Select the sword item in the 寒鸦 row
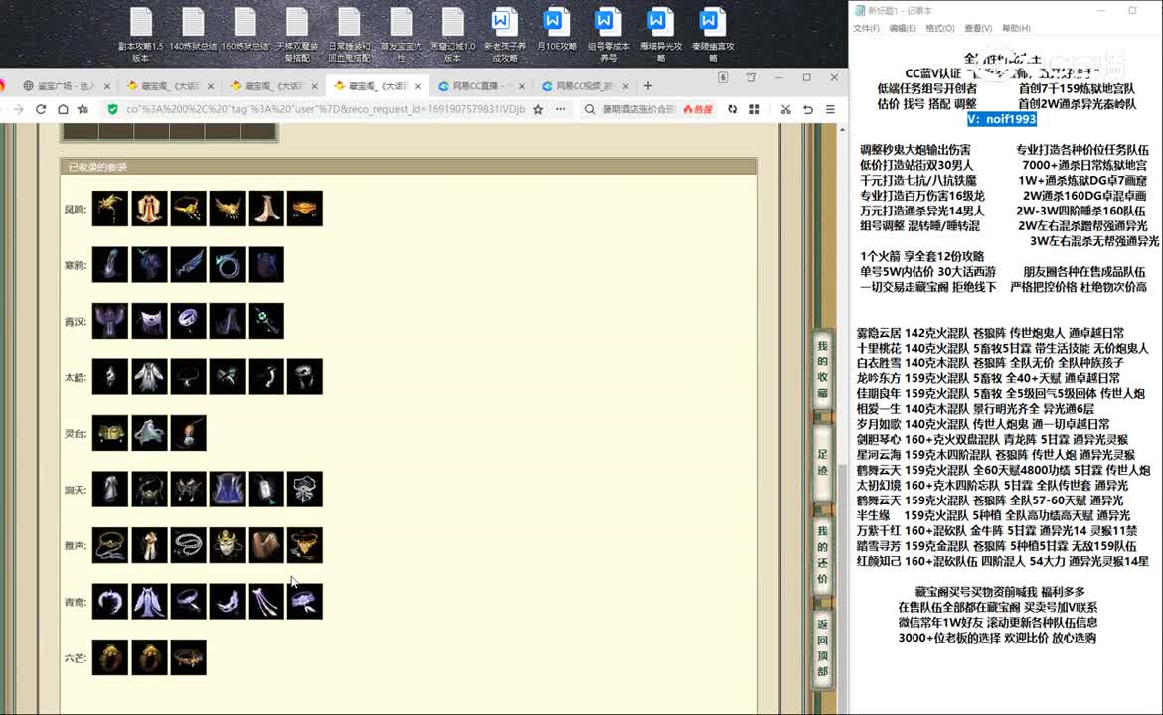The height and width of the screenshot is (715, 1163). click(189, 264)
